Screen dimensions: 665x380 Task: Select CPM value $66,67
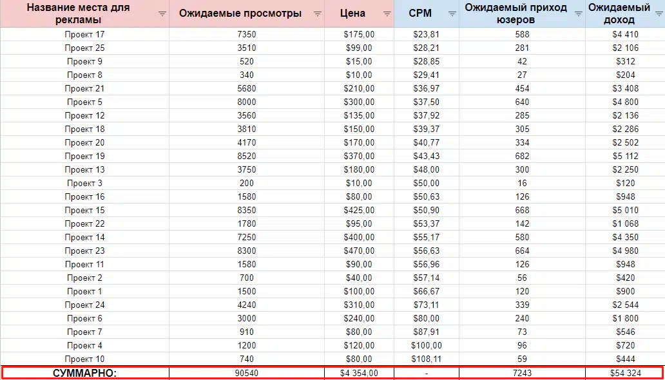tap(427, 291)
